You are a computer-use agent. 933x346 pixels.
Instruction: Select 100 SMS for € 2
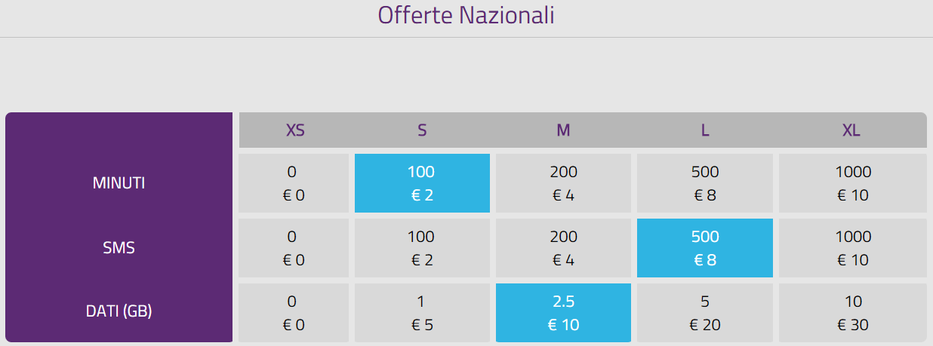pos(422,248)
